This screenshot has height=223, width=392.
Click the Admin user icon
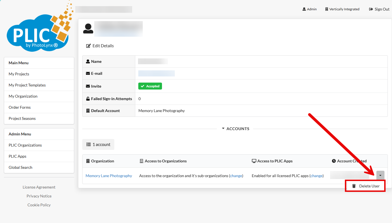tap(304, 9)
